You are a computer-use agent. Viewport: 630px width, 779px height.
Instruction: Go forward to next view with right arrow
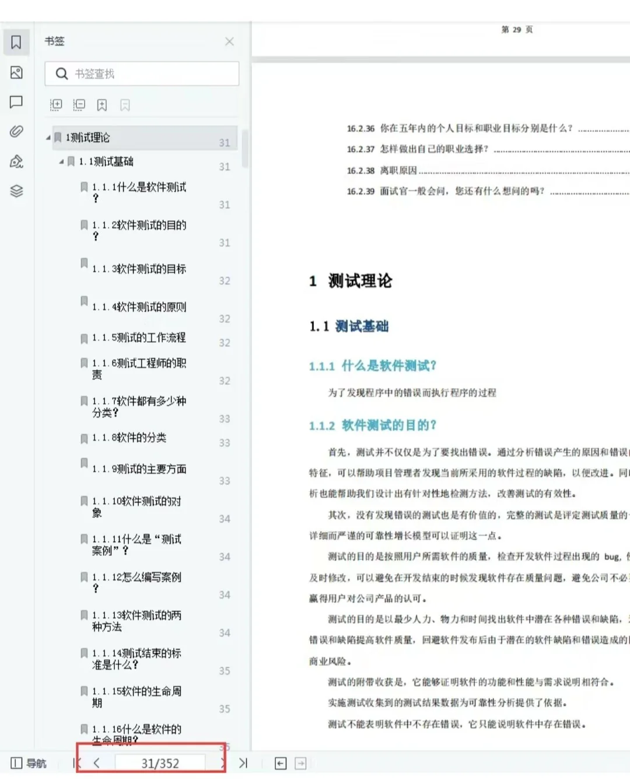pos(301,763)
